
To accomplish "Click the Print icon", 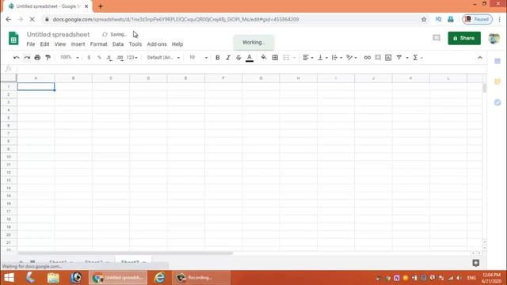I will (x=37, y=58).
